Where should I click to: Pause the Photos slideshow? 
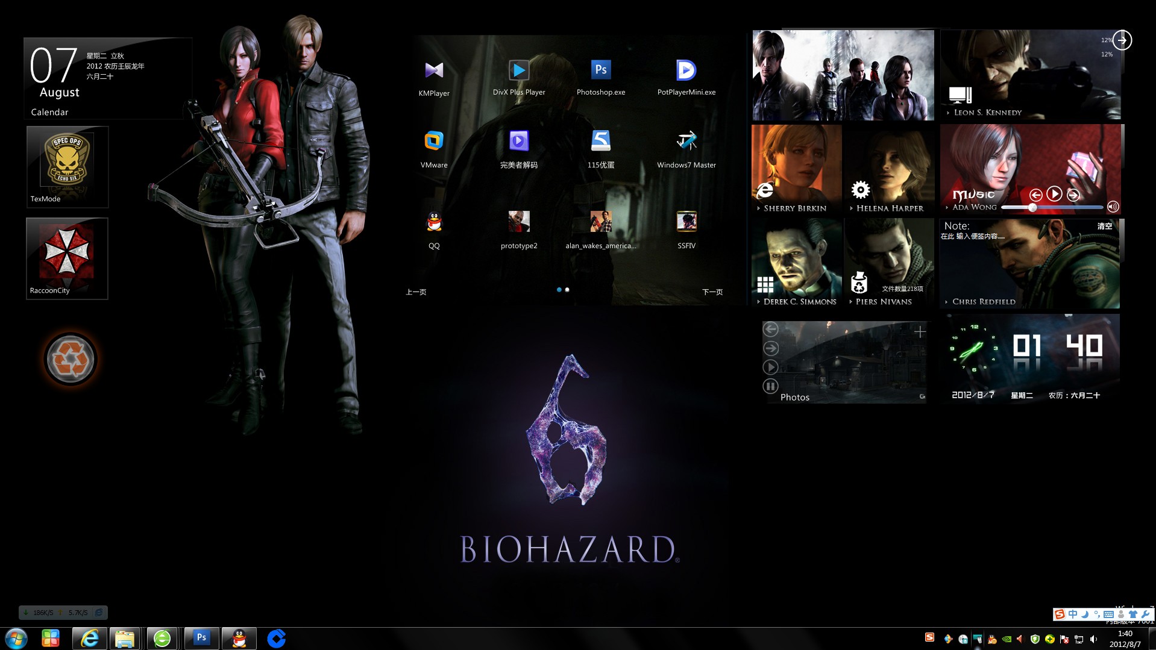(770, 386)
